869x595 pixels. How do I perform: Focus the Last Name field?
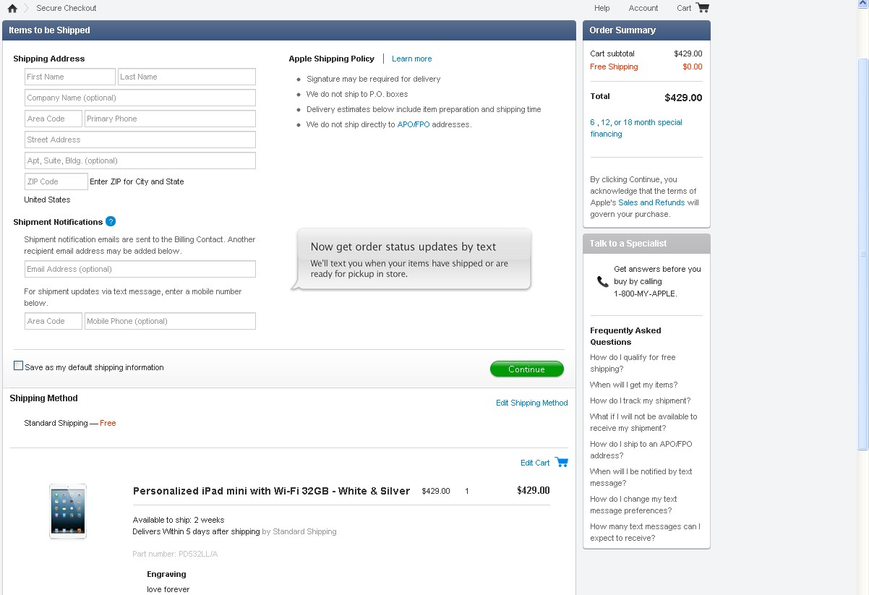(x=187, y=77)
